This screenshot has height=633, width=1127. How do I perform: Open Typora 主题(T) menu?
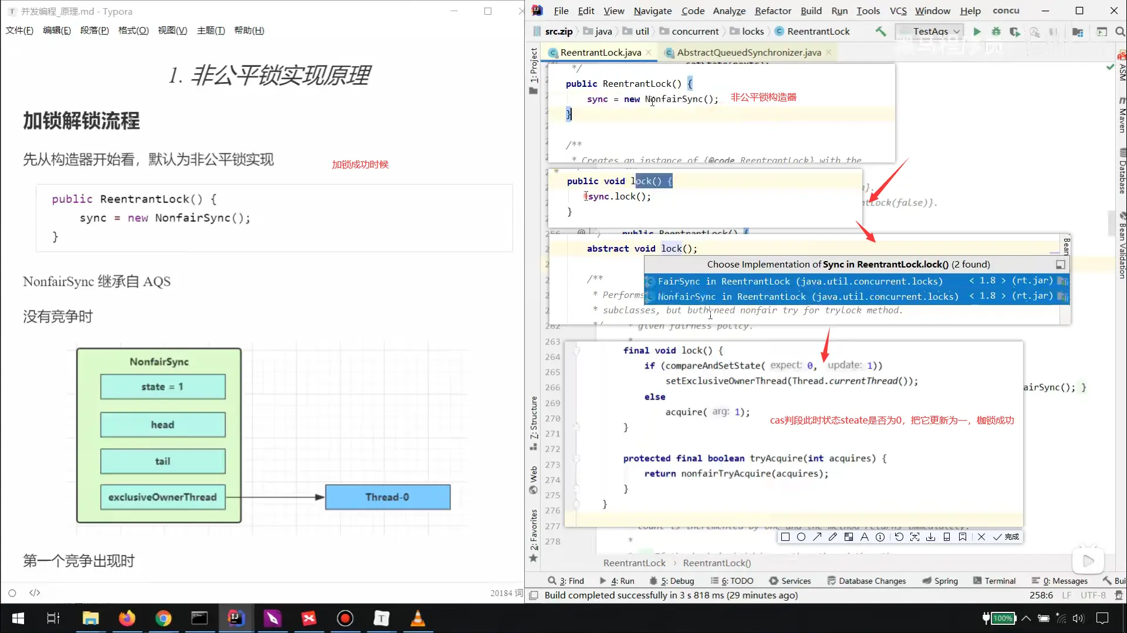click(211, 31)
